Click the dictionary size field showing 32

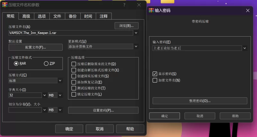25,95
